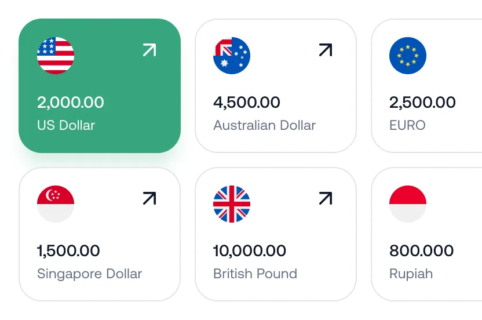Click the 1,500.00 balance amount

tap(68, 251)
